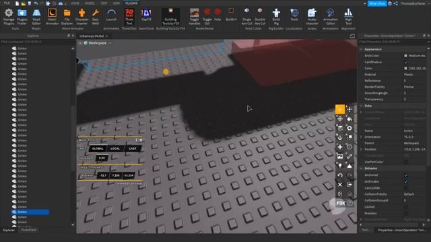Screen dimensions: 431x242
Task: Open Model Resize Help
Action: (218, 15)
